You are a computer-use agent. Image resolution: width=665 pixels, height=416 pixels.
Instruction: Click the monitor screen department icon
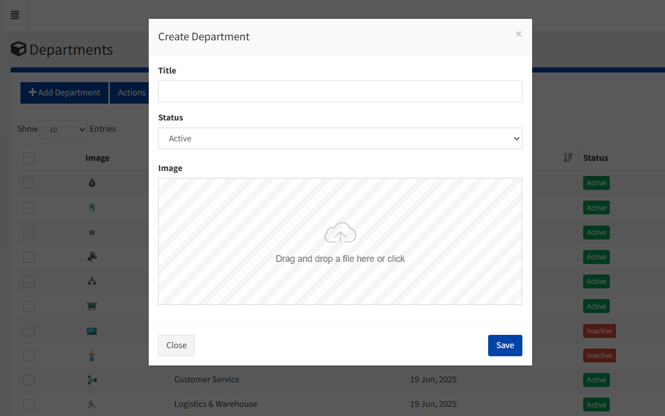[x=91, y=331]
